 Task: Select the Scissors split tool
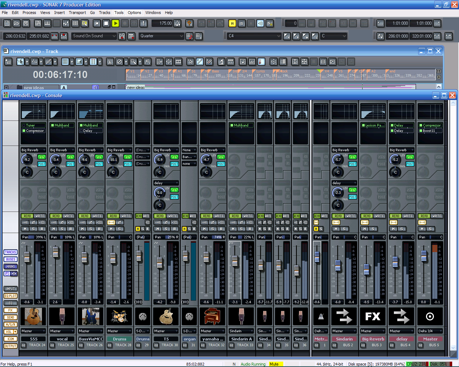(x=110, y=62)
